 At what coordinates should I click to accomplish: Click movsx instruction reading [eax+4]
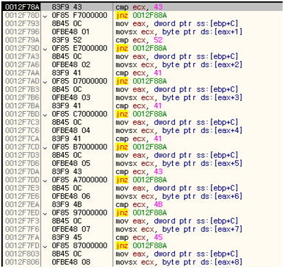point(179,130)
